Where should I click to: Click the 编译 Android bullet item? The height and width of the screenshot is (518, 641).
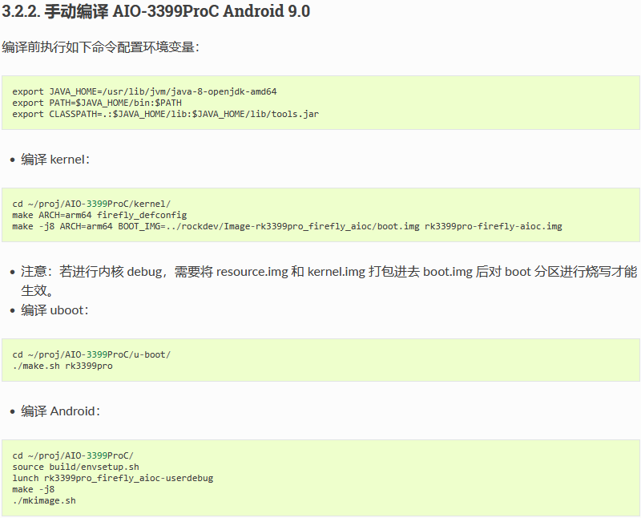(x=61, y=411)
